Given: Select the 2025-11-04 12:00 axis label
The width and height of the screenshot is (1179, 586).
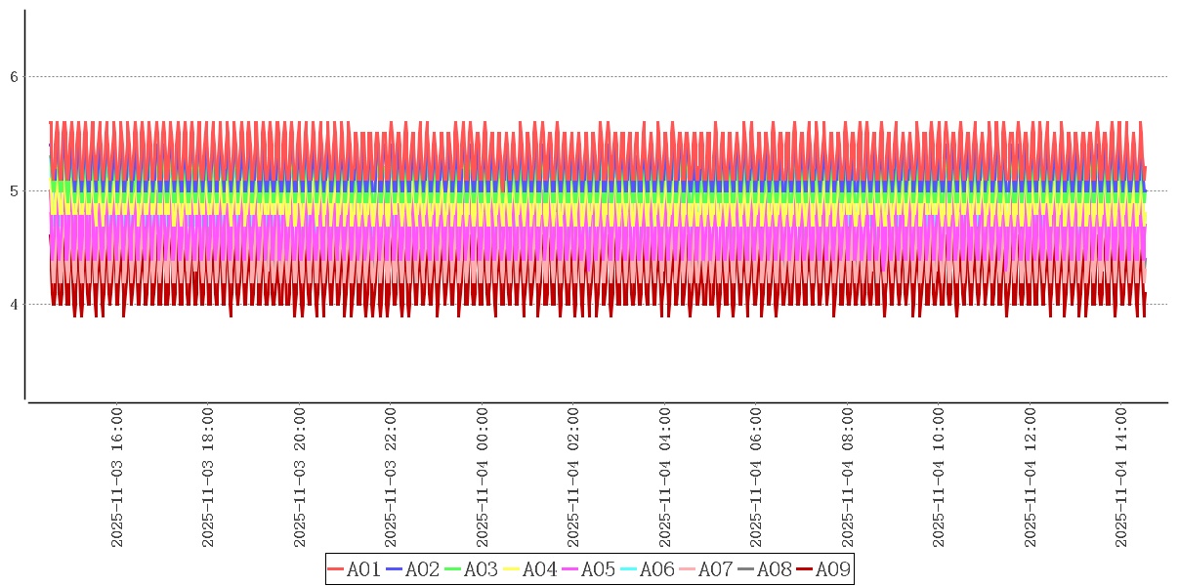Looking at the screenshot, I should tap(1031, 478).
